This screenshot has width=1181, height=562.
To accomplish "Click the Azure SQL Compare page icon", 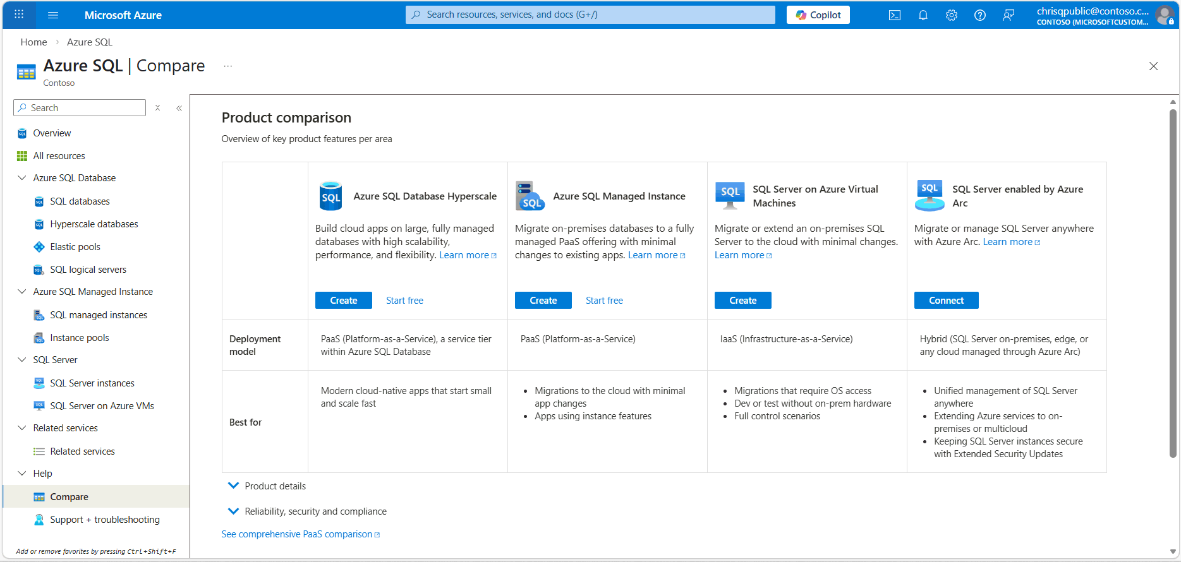I will [x=26, y=73].
